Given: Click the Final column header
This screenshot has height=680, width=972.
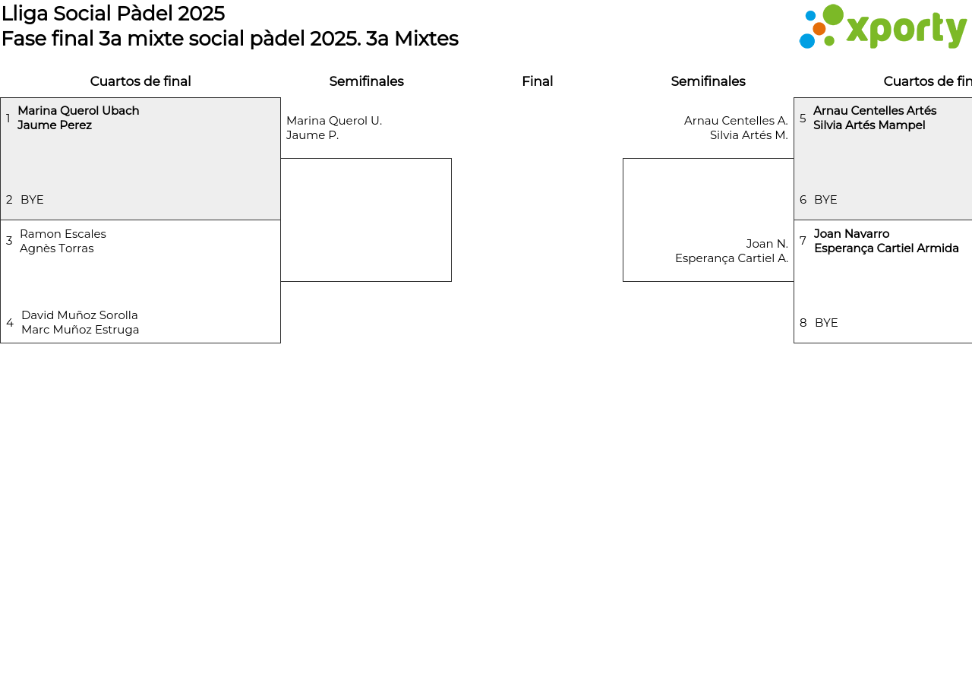Looking at the screenshot, I should [537, 81].
